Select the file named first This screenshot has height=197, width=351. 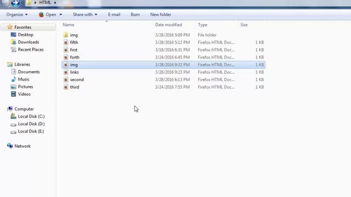[x=73, y=50]
